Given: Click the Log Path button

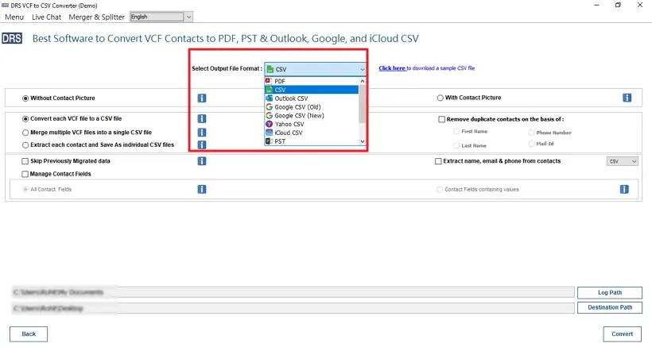Looking at the screenshot, I should 610,293.
